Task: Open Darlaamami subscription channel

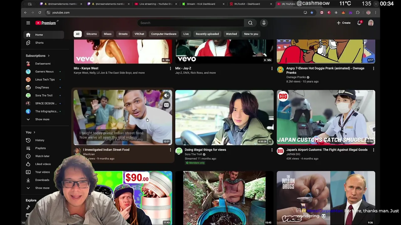Action: pos(44,63)
